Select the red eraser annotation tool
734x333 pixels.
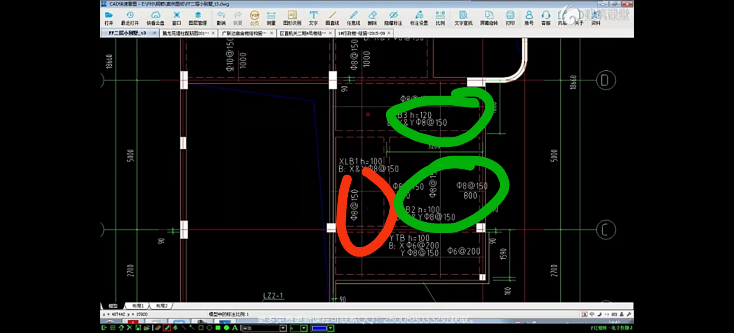(158, 328)
